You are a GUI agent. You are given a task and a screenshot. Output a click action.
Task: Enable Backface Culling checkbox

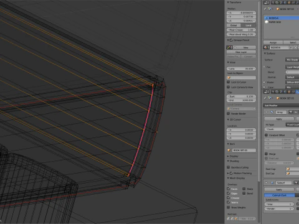[x=229, y=167]
